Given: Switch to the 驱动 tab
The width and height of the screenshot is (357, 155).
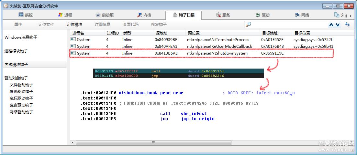Looking at the screenshot, I should pos(262,15).
